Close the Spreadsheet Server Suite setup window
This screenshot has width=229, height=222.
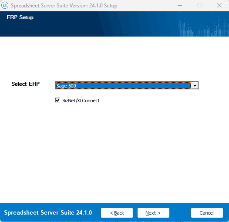pyautogui.click(x=219, y=5)
